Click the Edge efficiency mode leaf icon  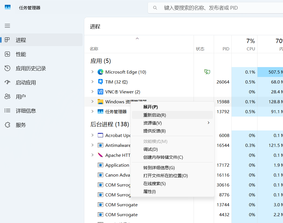tap(207, 72)
